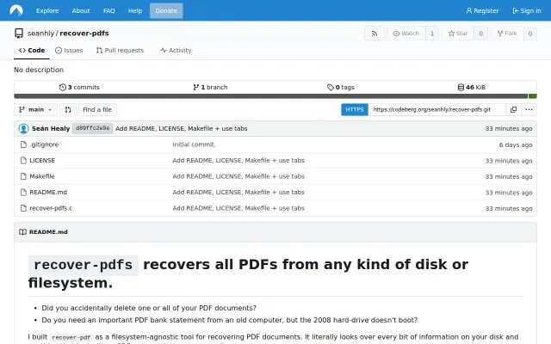Open the Pull requests tab
Screen dimensions: 551x344
(x=120, y=50)
